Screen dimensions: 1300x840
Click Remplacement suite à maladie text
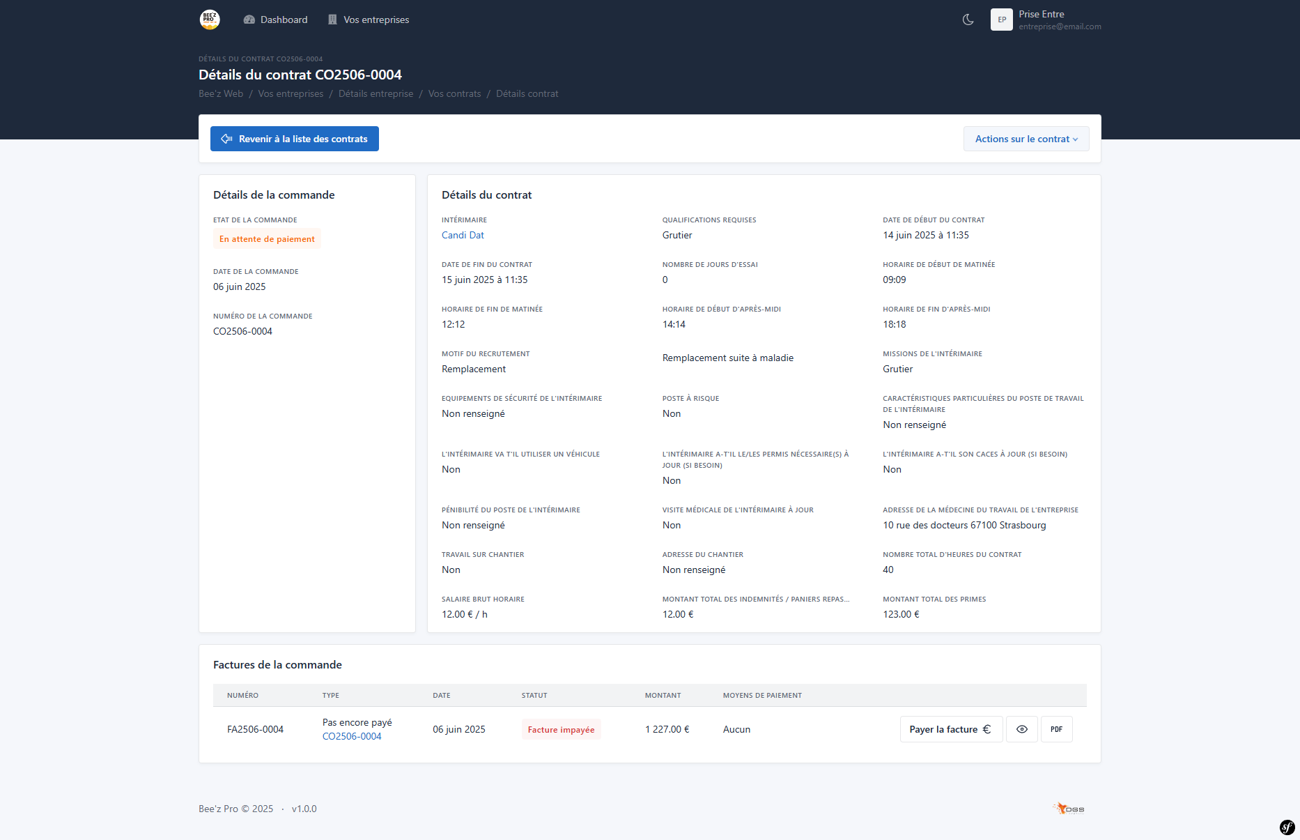(x=728, y=358)
